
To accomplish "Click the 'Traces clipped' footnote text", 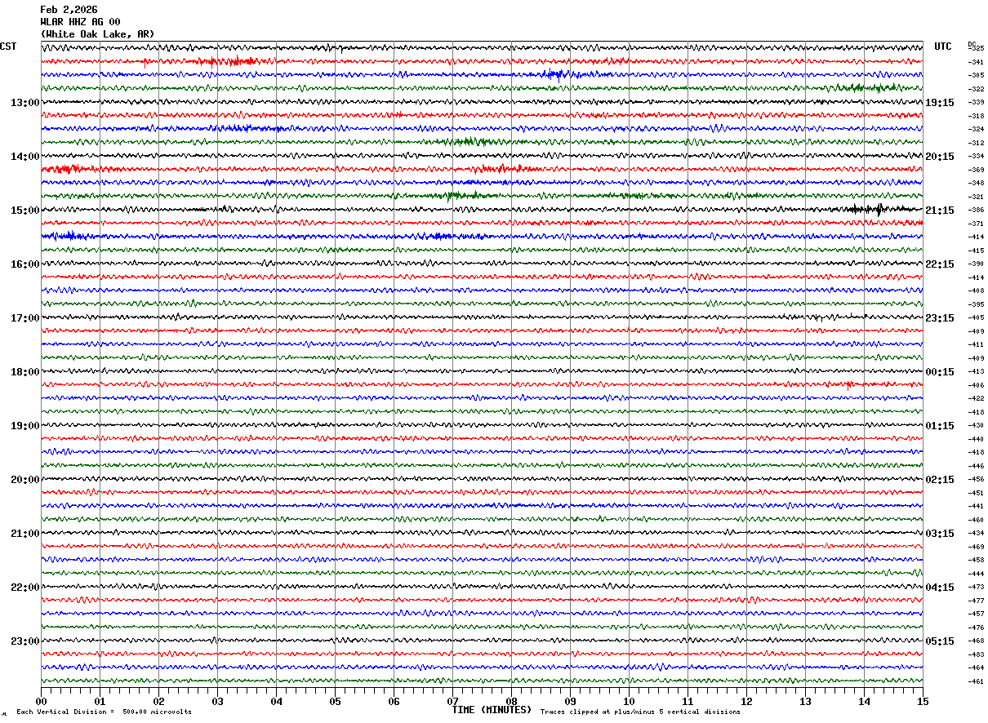I will point(640,712).
